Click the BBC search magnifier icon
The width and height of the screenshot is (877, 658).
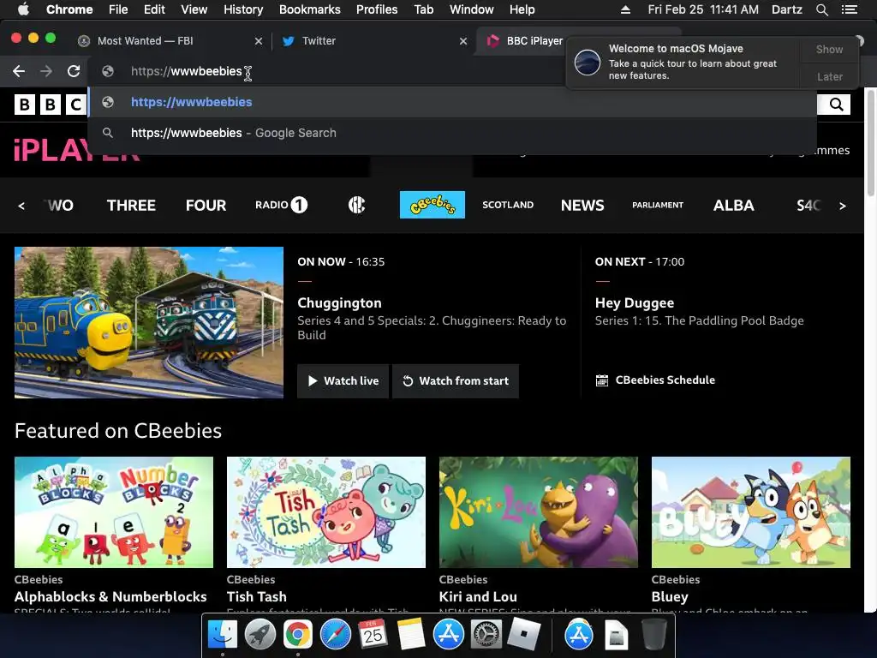[836, 104]
